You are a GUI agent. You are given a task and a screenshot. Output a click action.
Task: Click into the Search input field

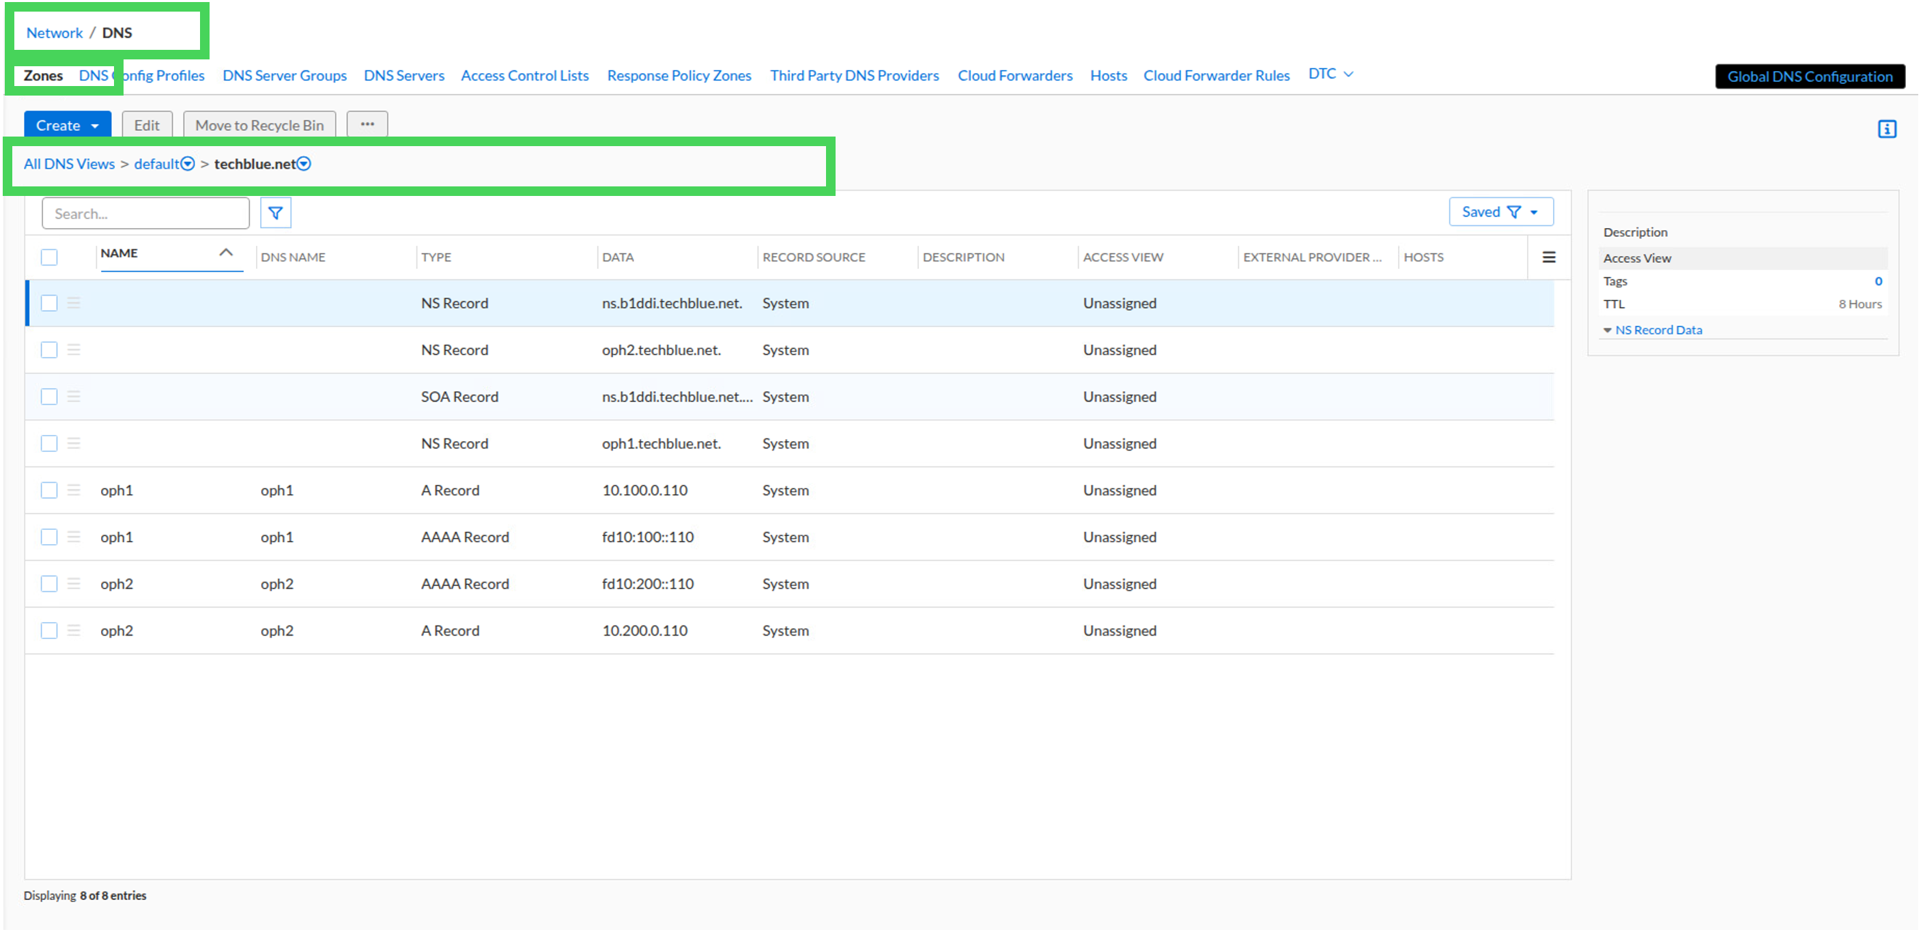pos(145,213)
